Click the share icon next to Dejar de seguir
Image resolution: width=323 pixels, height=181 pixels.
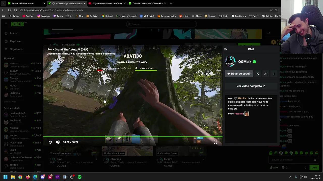coord(258,74)
